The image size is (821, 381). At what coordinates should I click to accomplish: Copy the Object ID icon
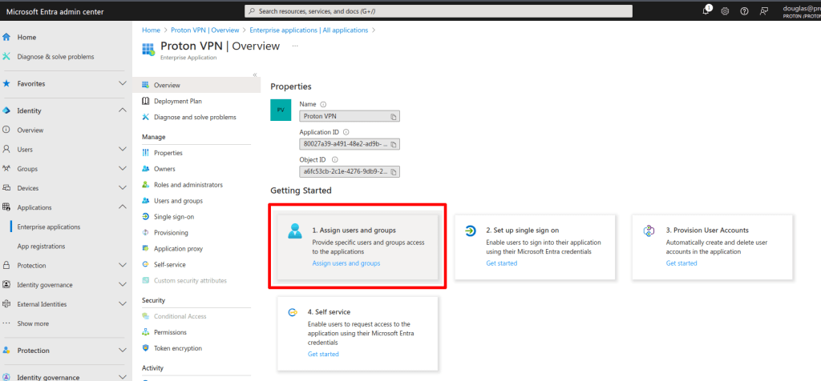tap(394, 171)
